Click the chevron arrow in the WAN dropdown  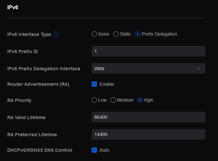click(199, 68)
